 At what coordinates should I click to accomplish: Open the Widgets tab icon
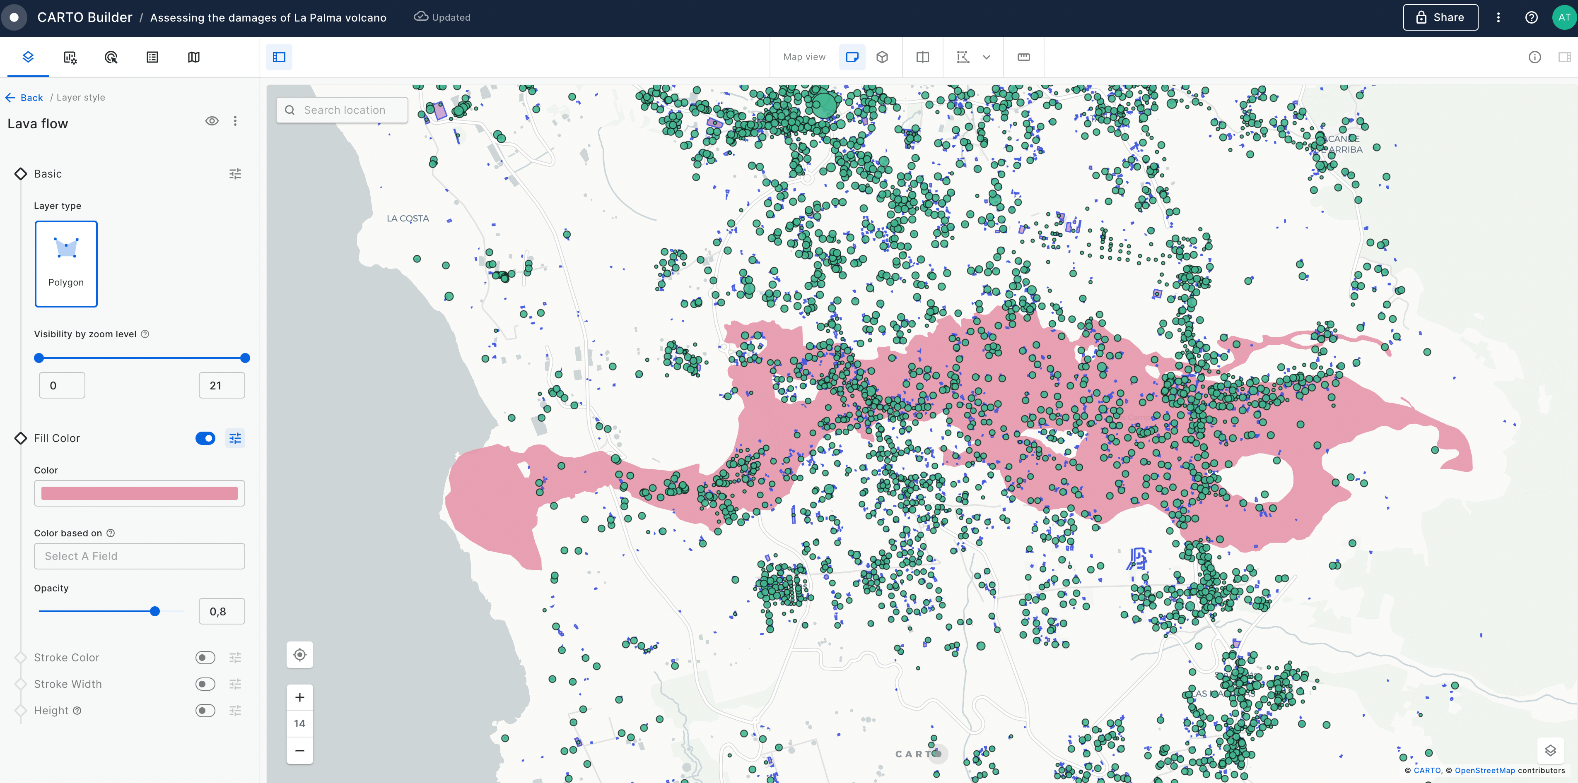pyautogui.click(x=70, y=57)
